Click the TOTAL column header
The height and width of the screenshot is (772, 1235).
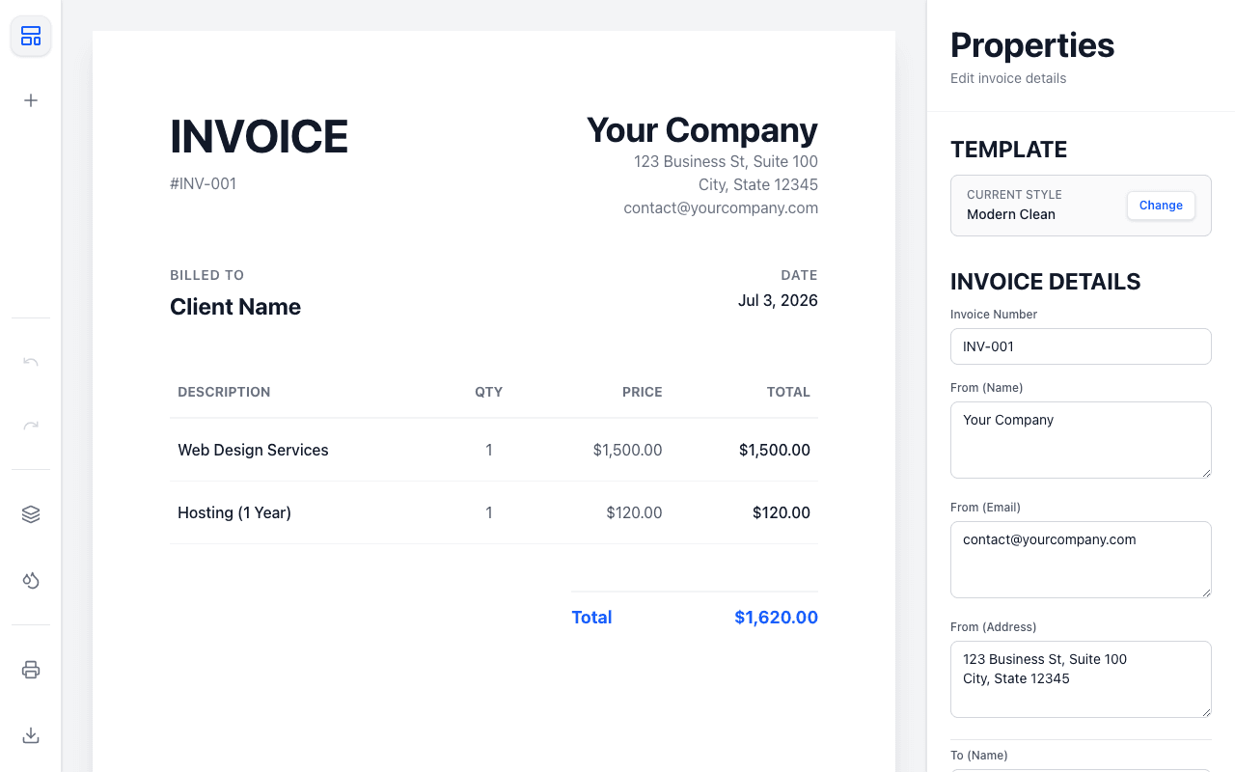click(788, 392)
